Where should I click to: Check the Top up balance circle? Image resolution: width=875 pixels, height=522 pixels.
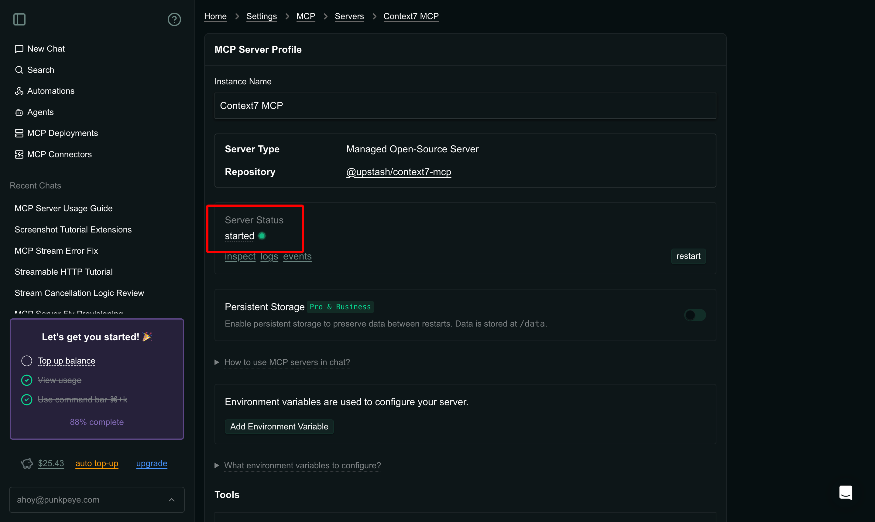tap(27, 361)
